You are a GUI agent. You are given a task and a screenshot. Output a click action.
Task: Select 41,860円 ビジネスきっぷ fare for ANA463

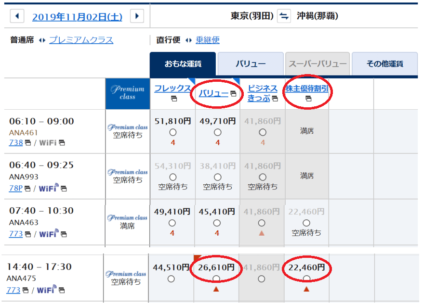click(x=262, y=223)
